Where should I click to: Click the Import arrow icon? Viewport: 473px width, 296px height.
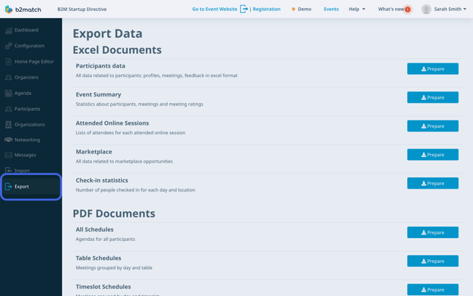click(8, 171)
